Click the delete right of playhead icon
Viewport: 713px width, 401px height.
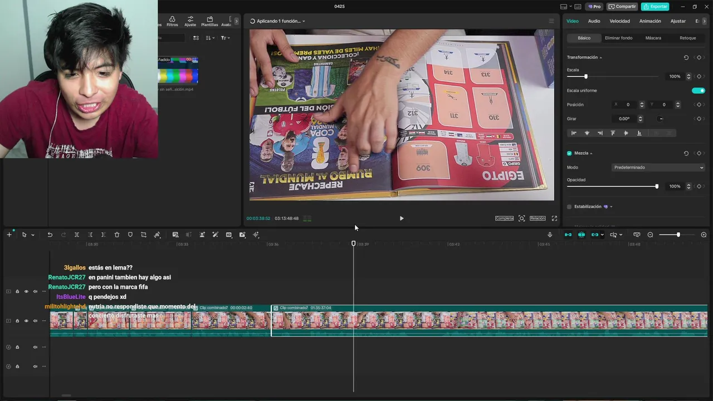pyautogui.click(x=104, y=234)
